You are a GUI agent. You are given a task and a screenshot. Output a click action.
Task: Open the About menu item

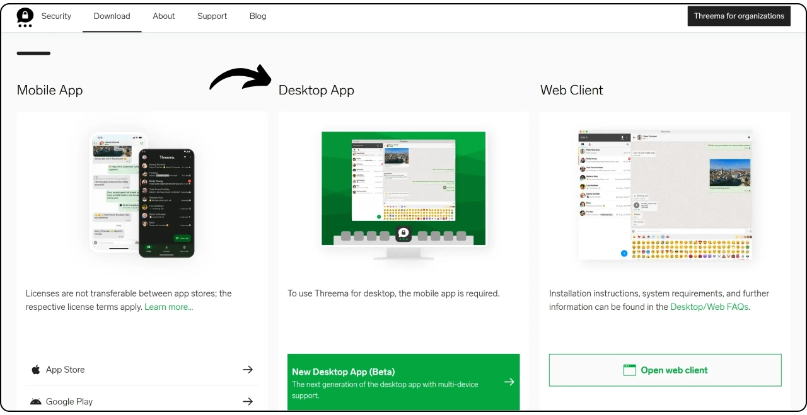164,16
